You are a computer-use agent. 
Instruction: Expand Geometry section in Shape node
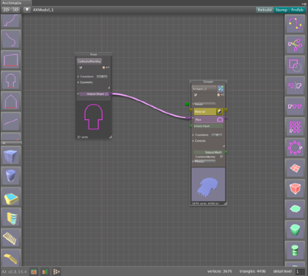tap(78, 83)
